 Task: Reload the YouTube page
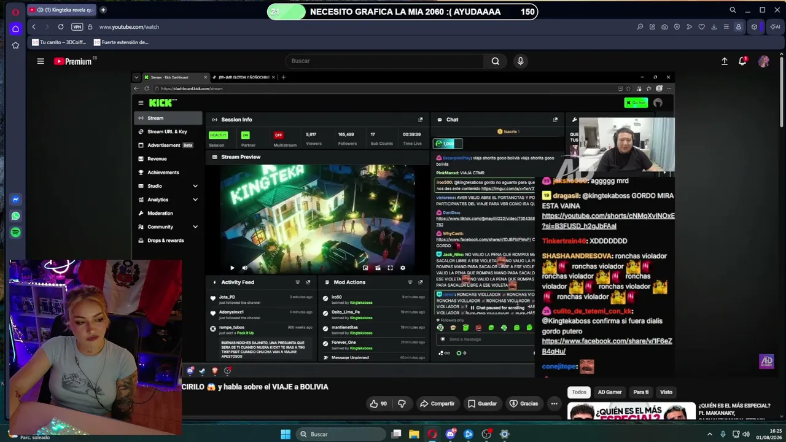pos(61,27)
